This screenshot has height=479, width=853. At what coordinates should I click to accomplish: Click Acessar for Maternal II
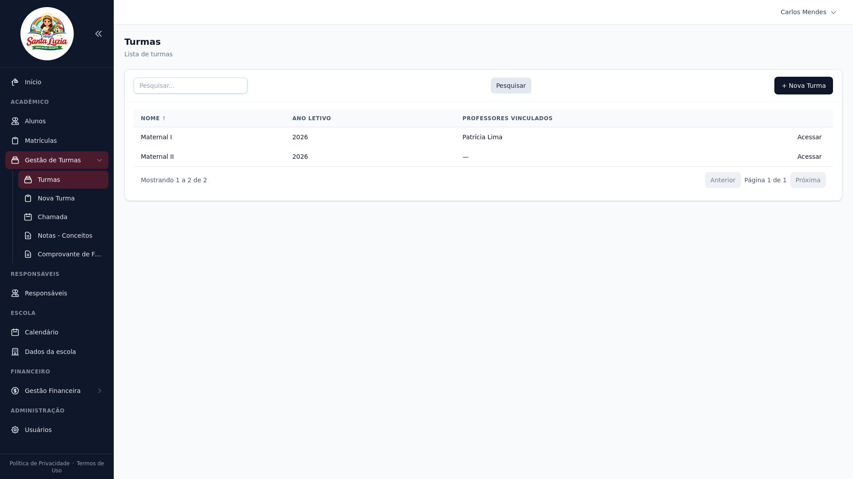coord(809,157)
